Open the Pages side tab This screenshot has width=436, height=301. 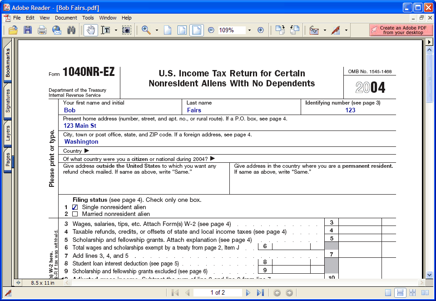(x=8, y=160)
